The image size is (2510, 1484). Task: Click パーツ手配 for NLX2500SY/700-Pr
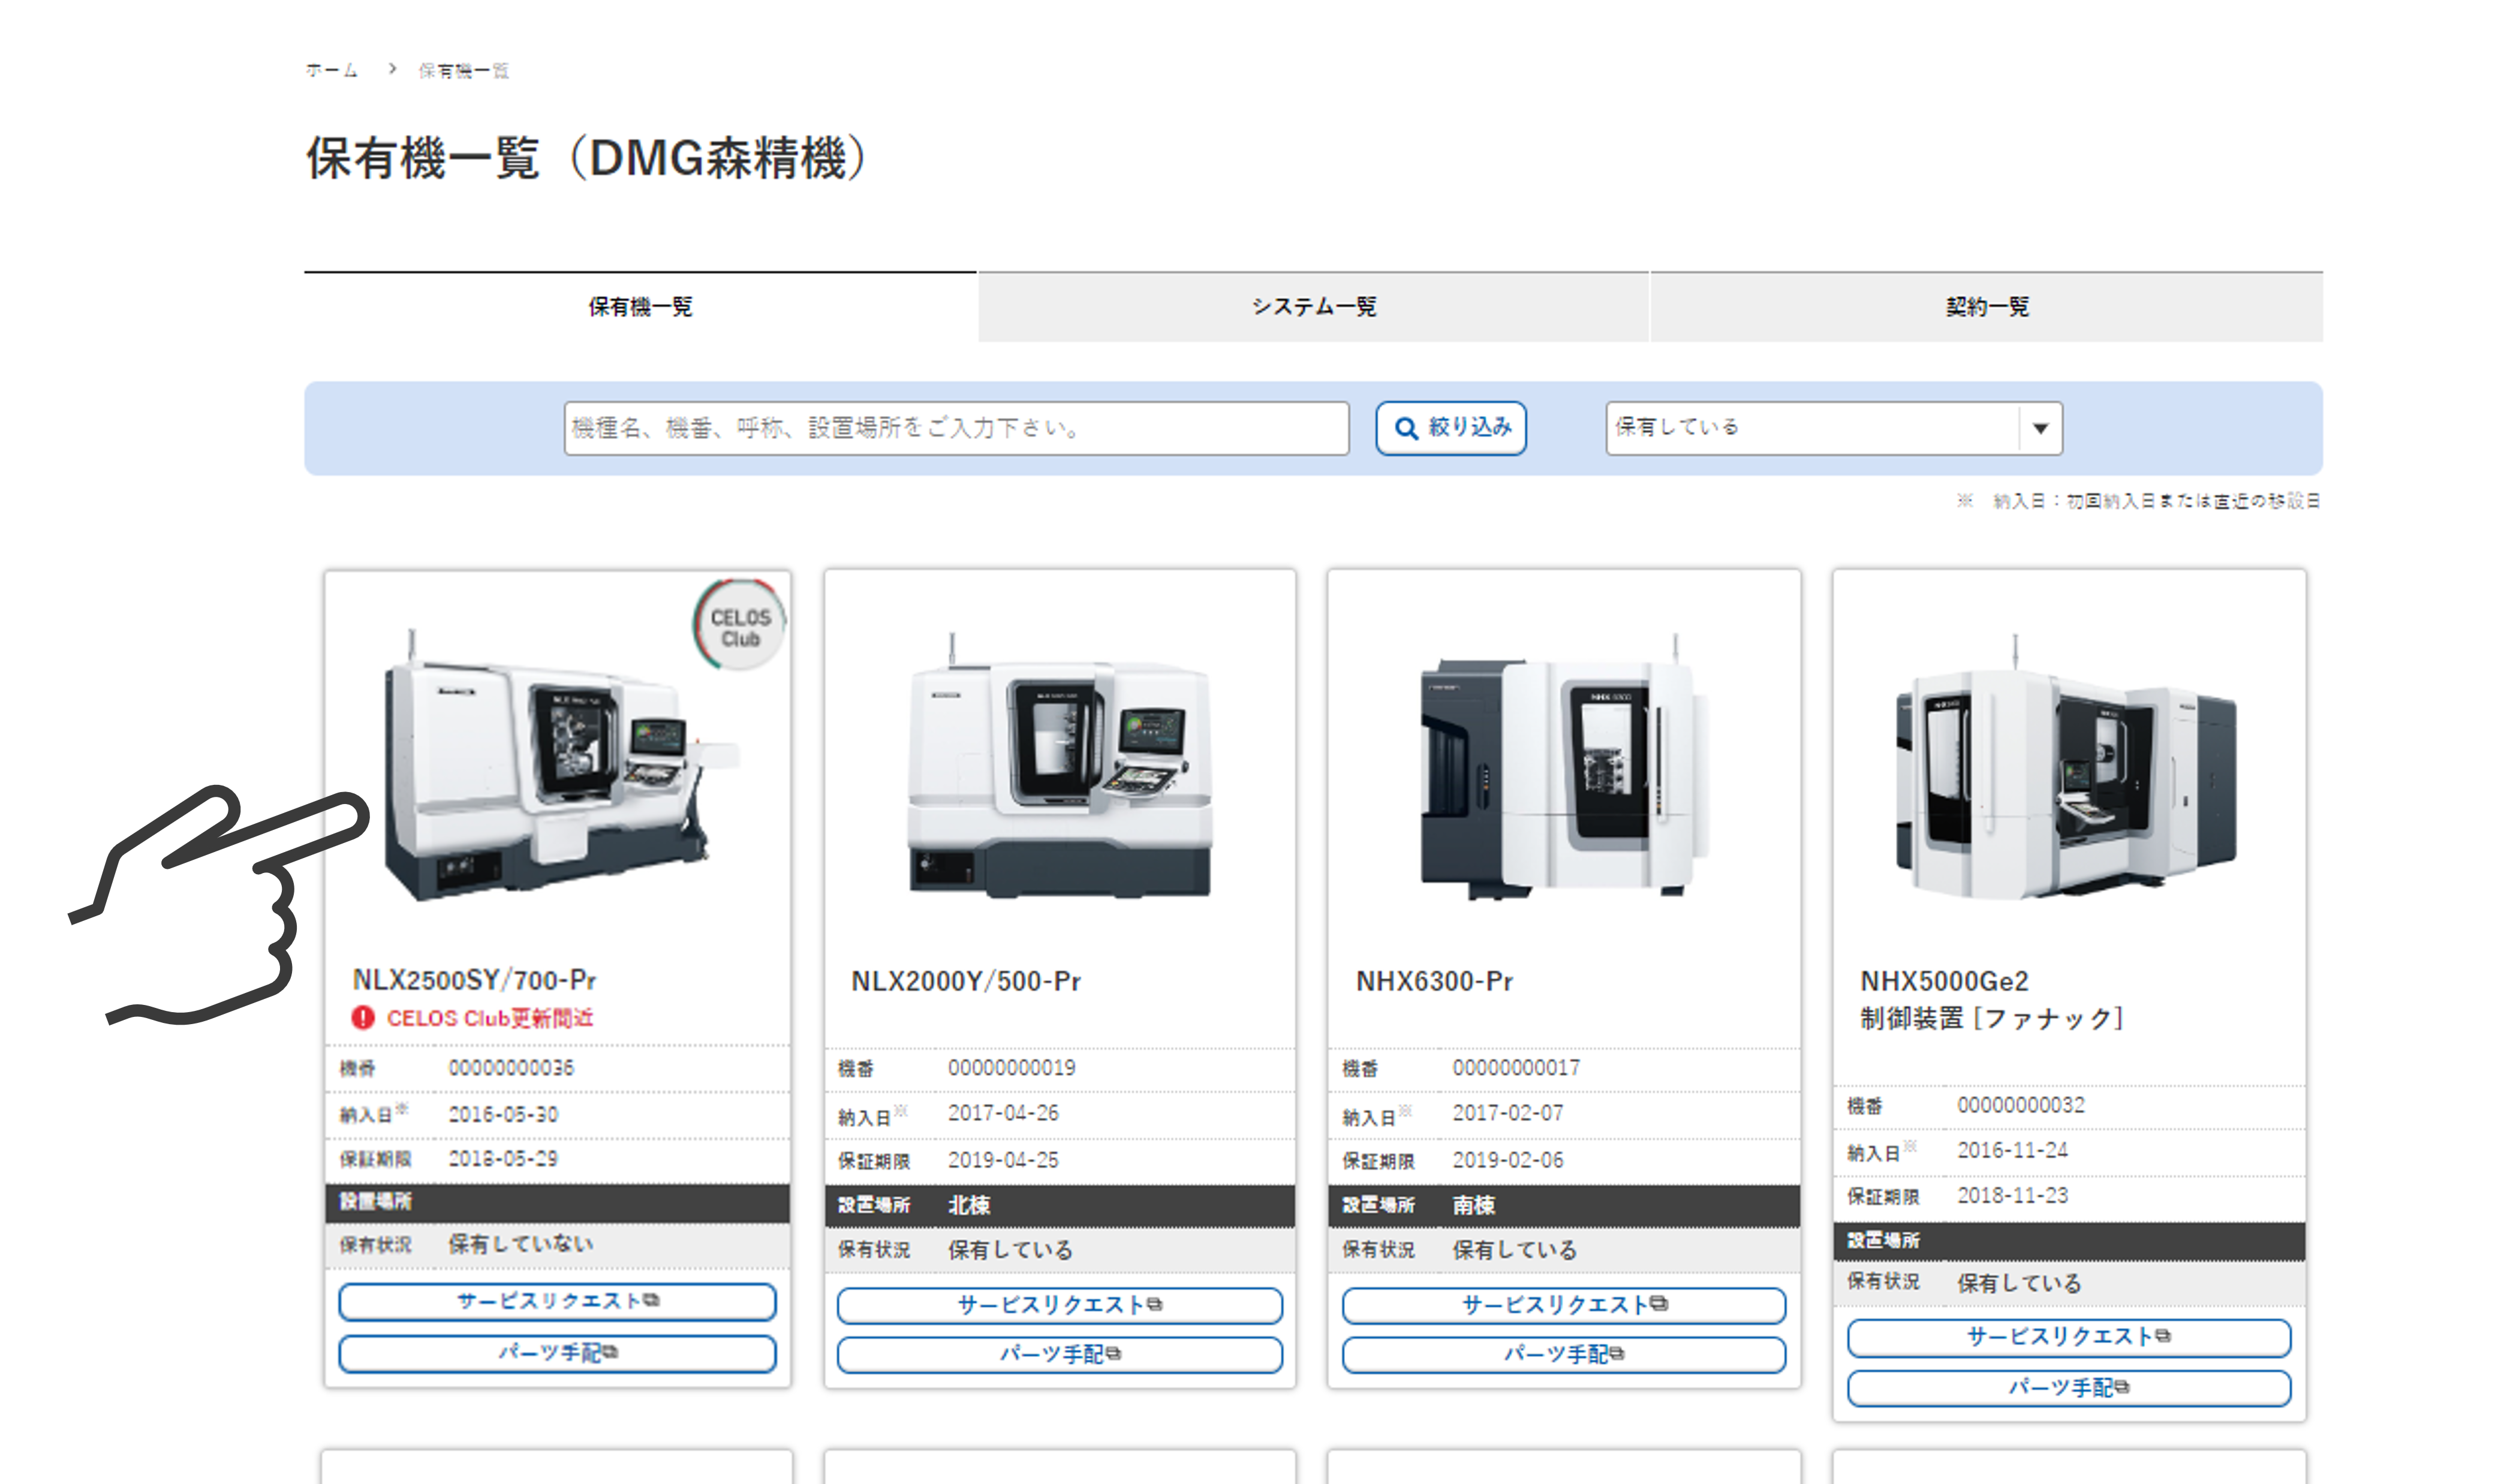557,1353
